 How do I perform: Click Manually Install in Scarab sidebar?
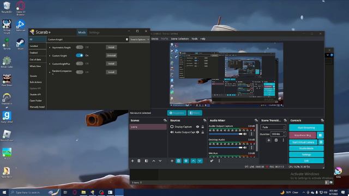tap(37, 107)
